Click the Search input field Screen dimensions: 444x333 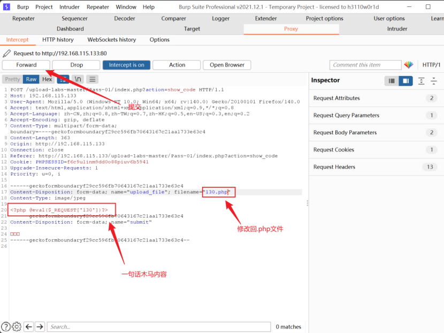click(158, 327)
